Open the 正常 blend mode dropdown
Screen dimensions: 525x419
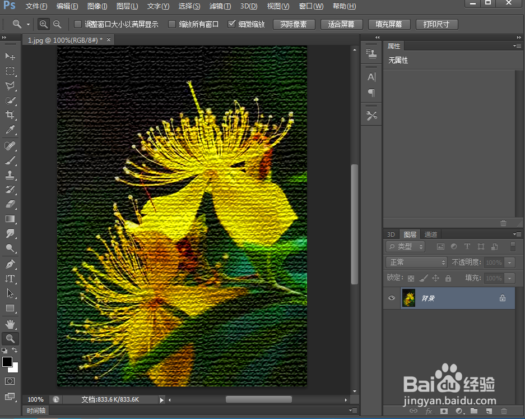417,262
